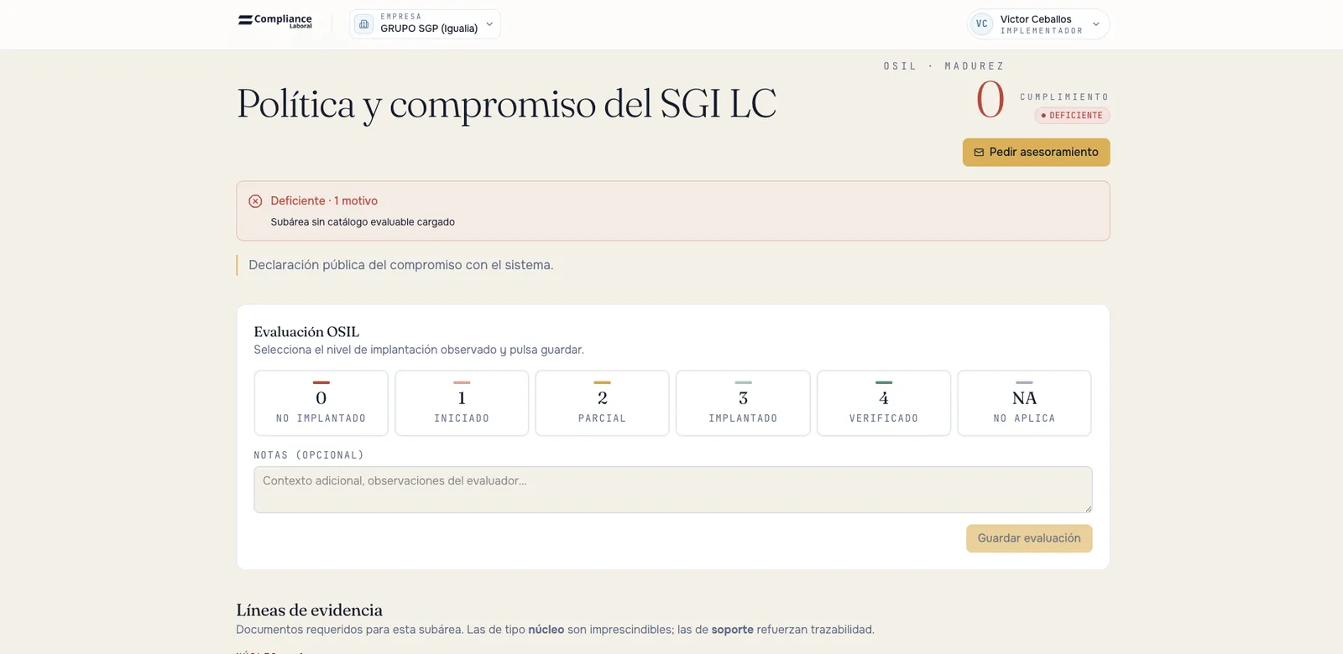Click the 'Líneas de evidencia' heading
The width and height of the screenshot is (1343, 654).
click(309, 610)
